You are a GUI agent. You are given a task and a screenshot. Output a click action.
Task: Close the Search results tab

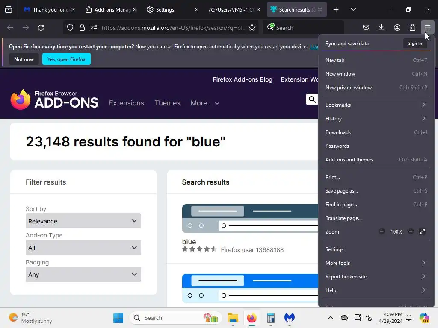320,9
